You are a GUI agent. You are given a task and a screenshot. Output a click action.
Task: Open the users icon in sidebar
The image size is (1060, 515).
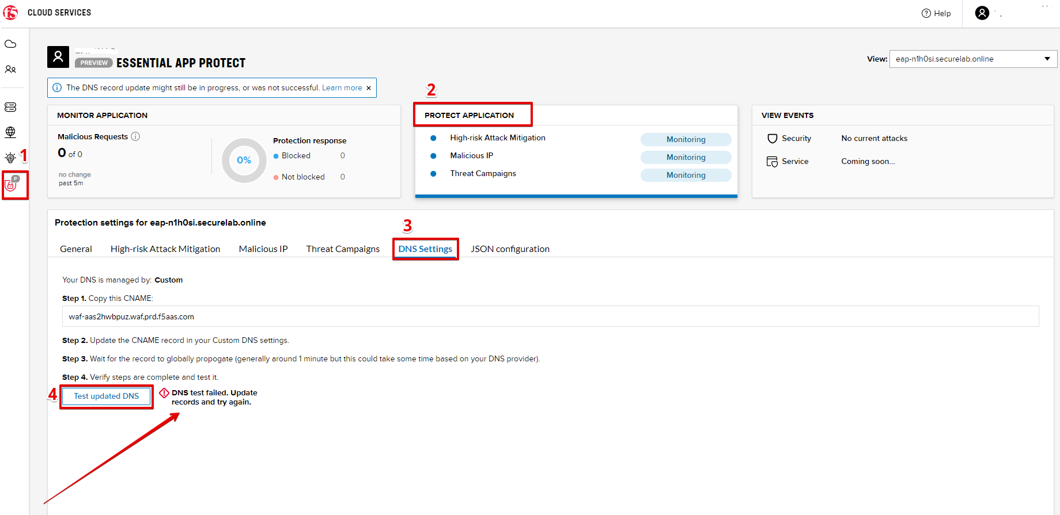tap(10, 69)
